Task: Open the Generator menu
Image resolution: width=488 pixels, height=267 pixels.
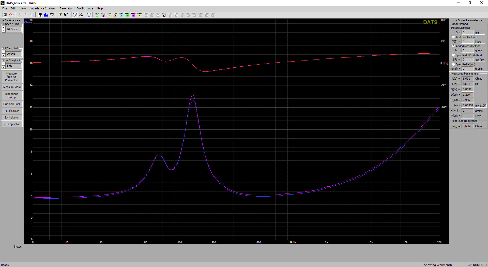Action: [x=66, y=8]
